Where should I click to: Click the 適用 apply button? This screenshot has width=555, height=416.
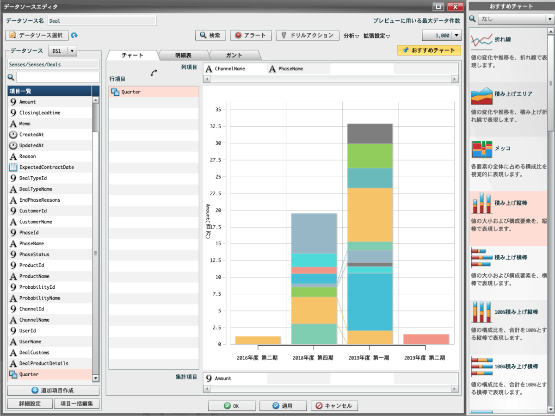283,406
